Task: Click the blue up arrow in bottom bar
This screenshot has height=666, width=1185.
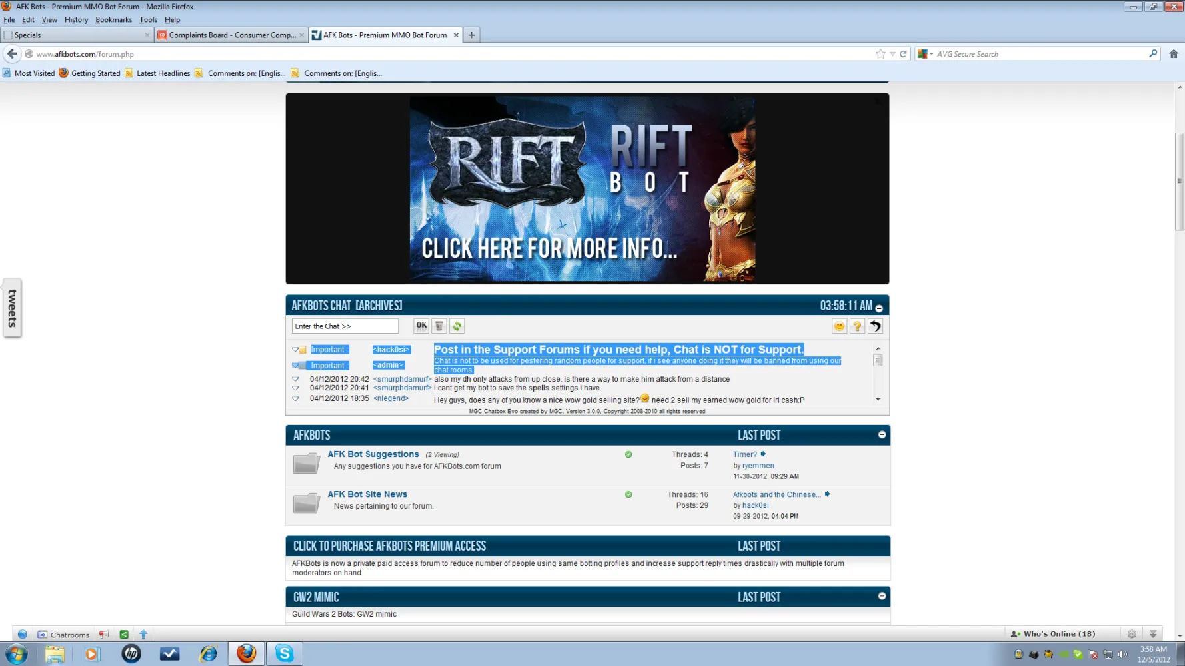Action: point(143,635)
